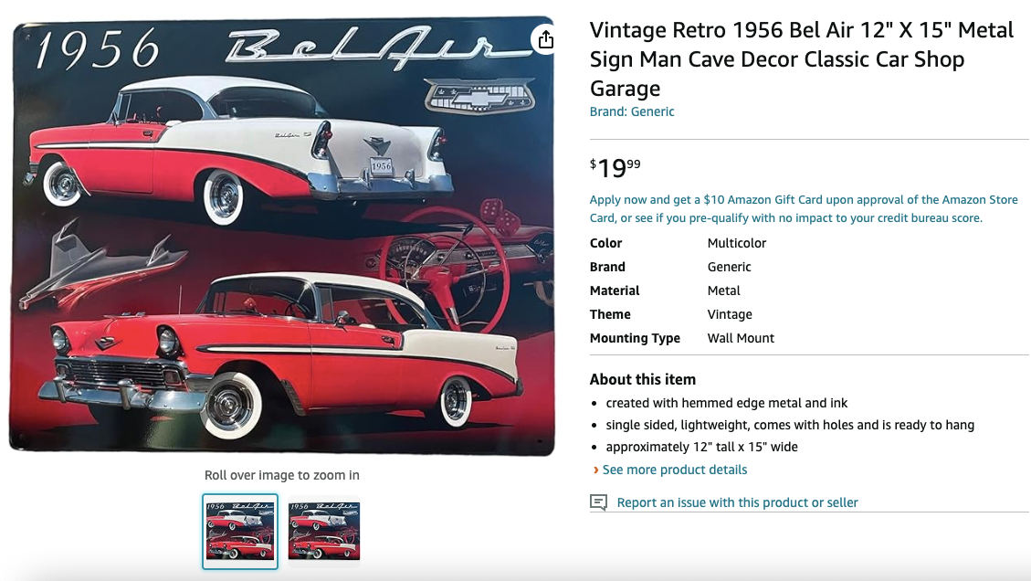
Task: Click the 'approximately 12" tall' bullet point
Action: [701, 447]
